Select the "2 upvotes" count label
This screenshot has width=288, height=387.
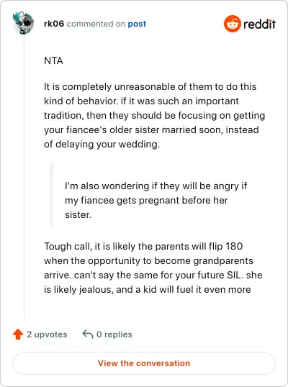pos(47,334)
